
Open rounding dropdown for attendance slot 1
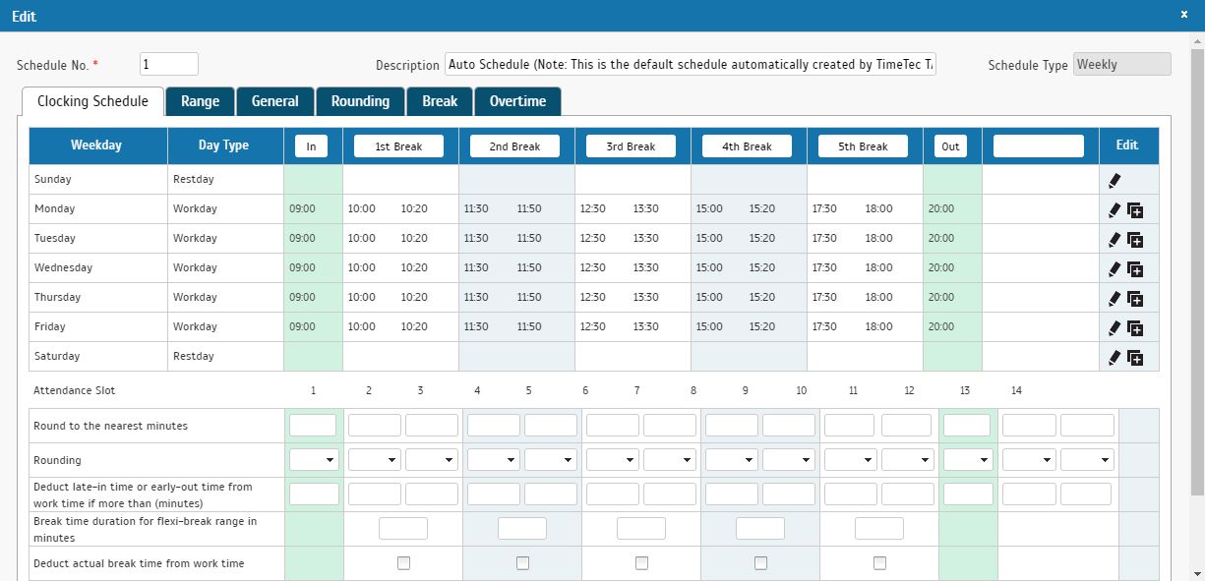(x=313, y=459)
